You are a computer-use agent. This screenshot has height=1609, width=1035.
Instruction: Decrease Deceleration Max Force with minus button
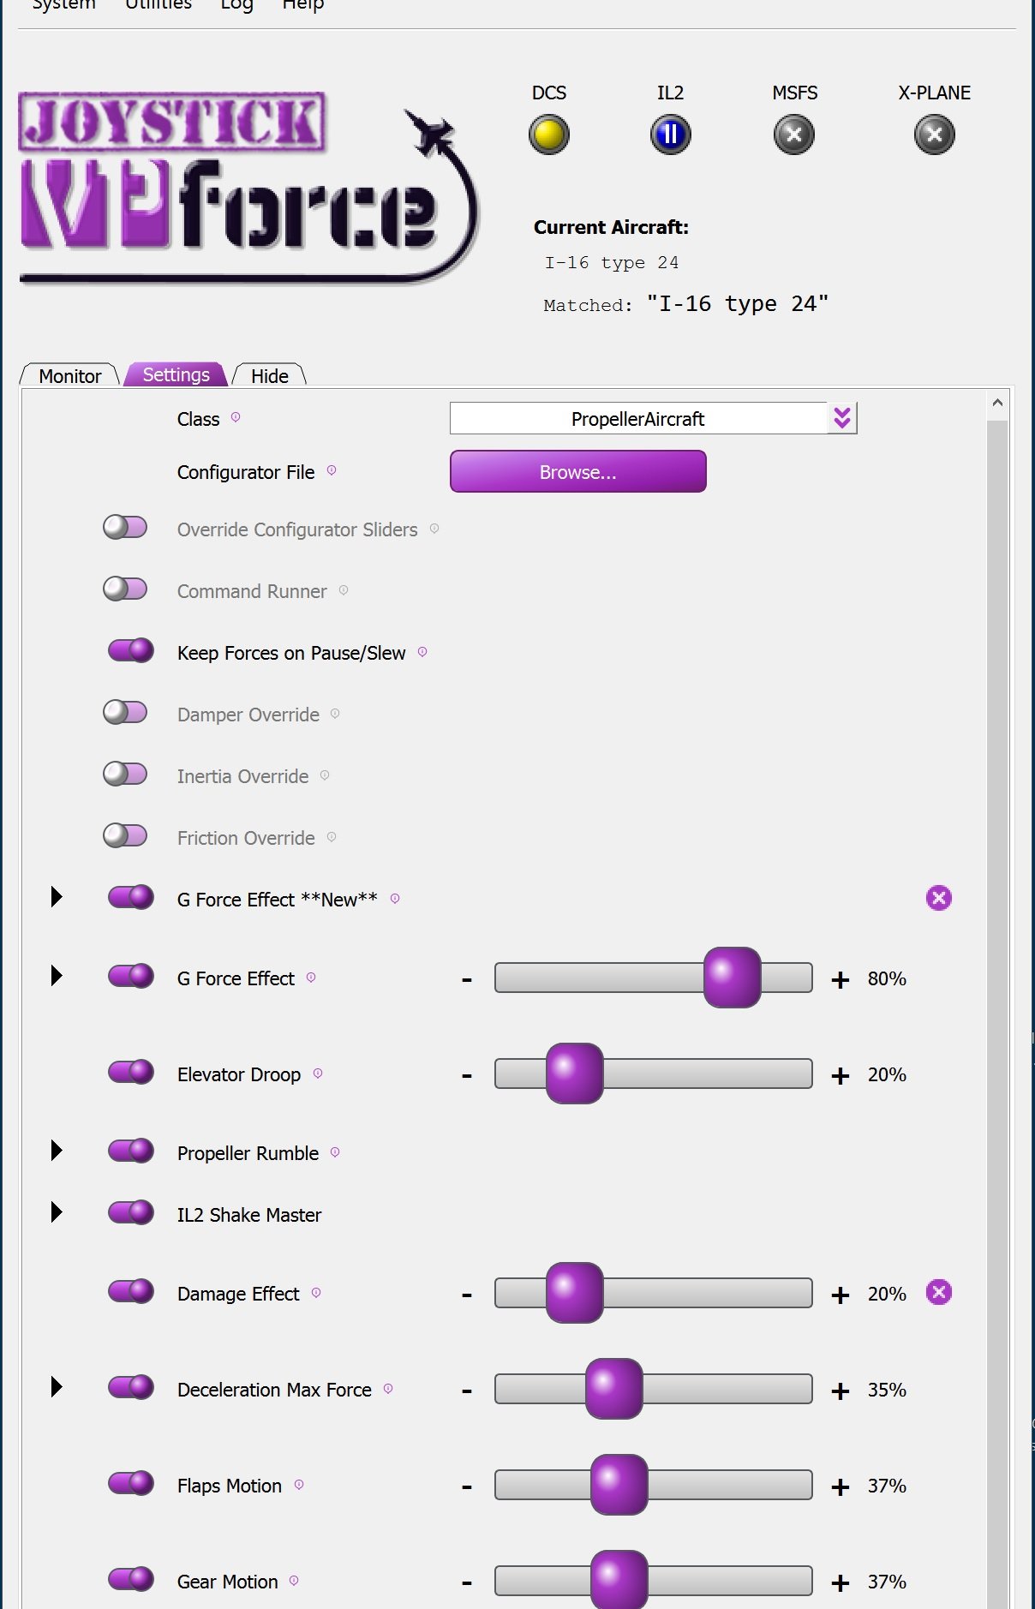pos(467,1391)
